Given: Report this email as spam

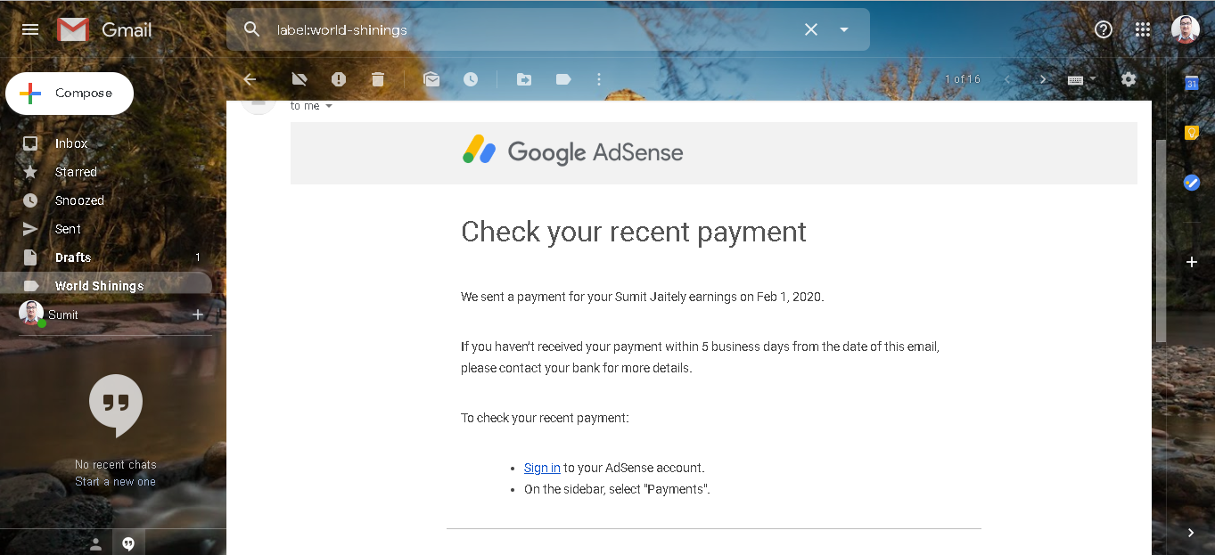Looking at the screenshot, I should tap(339, 79).
